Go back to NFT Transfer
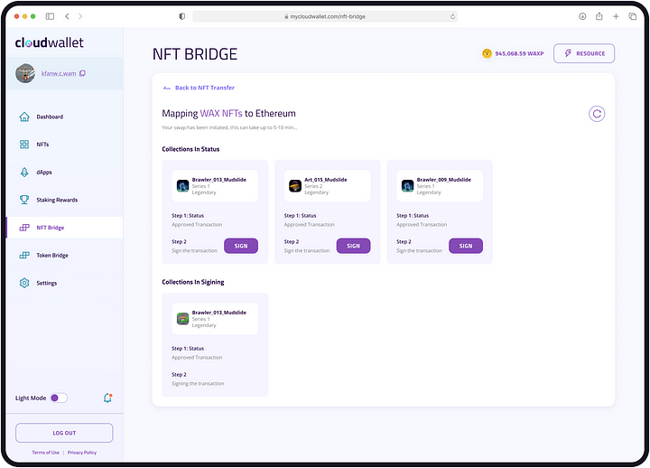The image size is (650, 468). point(199,88)
